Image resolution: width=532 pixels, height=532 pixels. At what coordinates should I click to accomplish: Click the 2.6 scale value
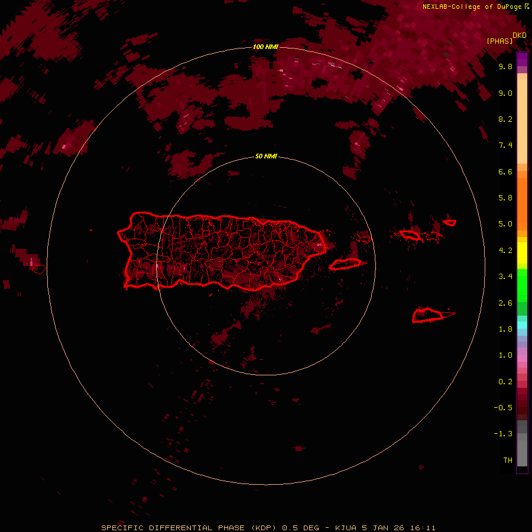pyautogui.click(x=505, y=303)
